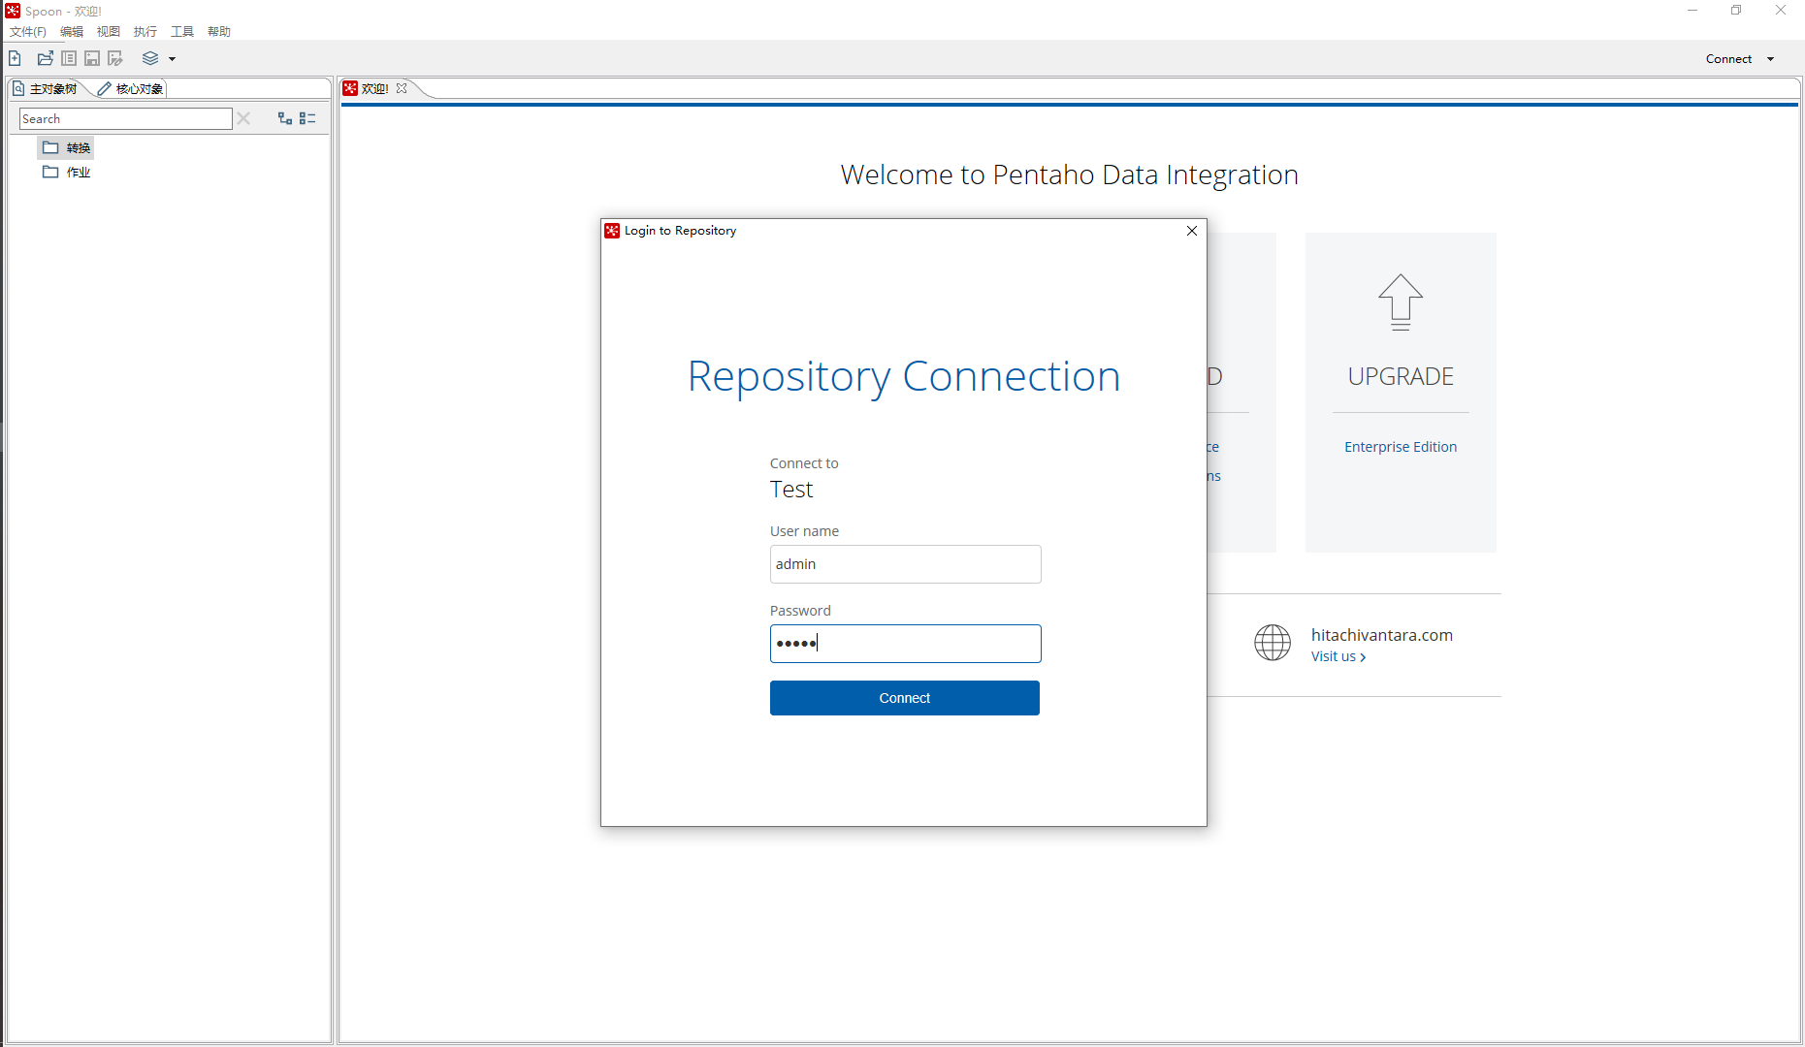Image resolution: width=1805 pixels, height=1047 pixels.
Task: Click the Save toolbar icon
Action: point(92,58)
